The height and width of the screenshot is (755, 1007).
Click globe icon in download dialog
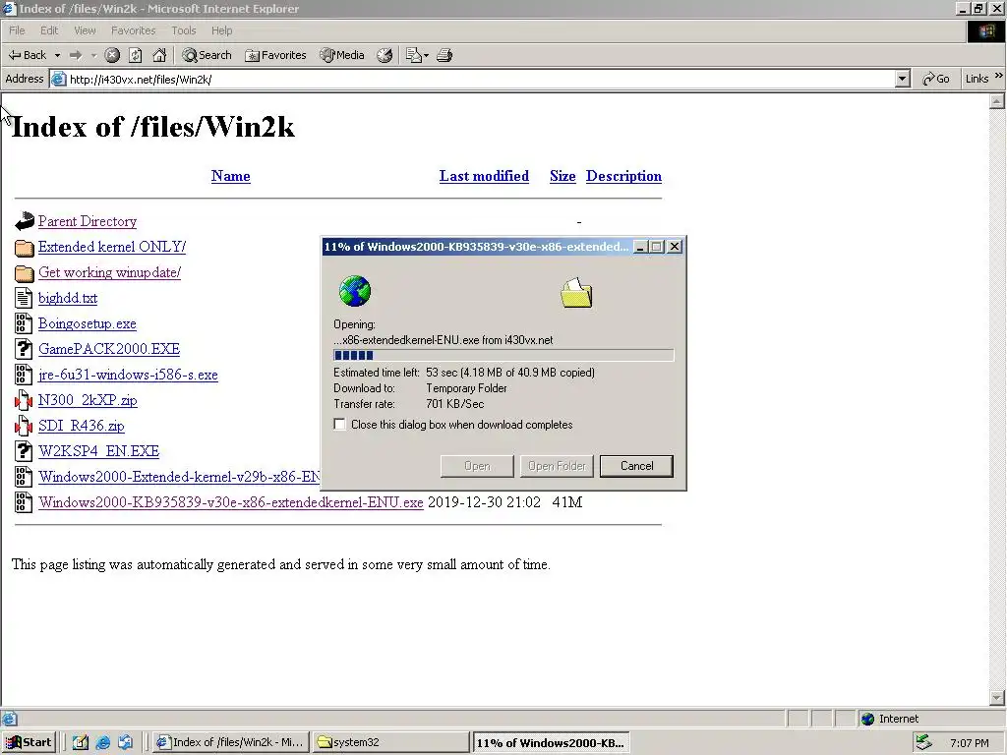(x=355, y=291)
